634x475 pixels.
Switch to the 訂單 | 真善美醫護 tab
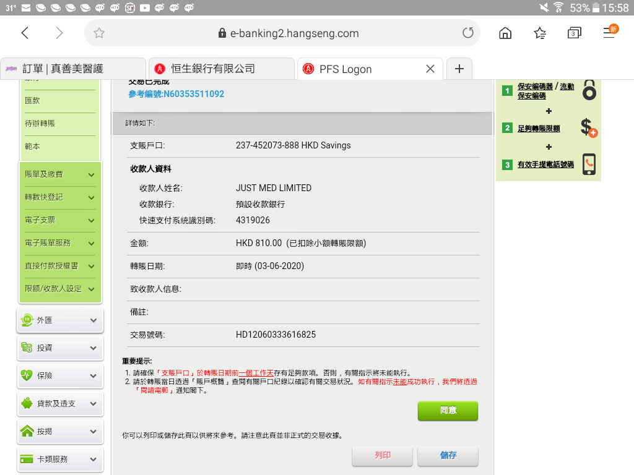pyautogui.click(x=73, y=69)
